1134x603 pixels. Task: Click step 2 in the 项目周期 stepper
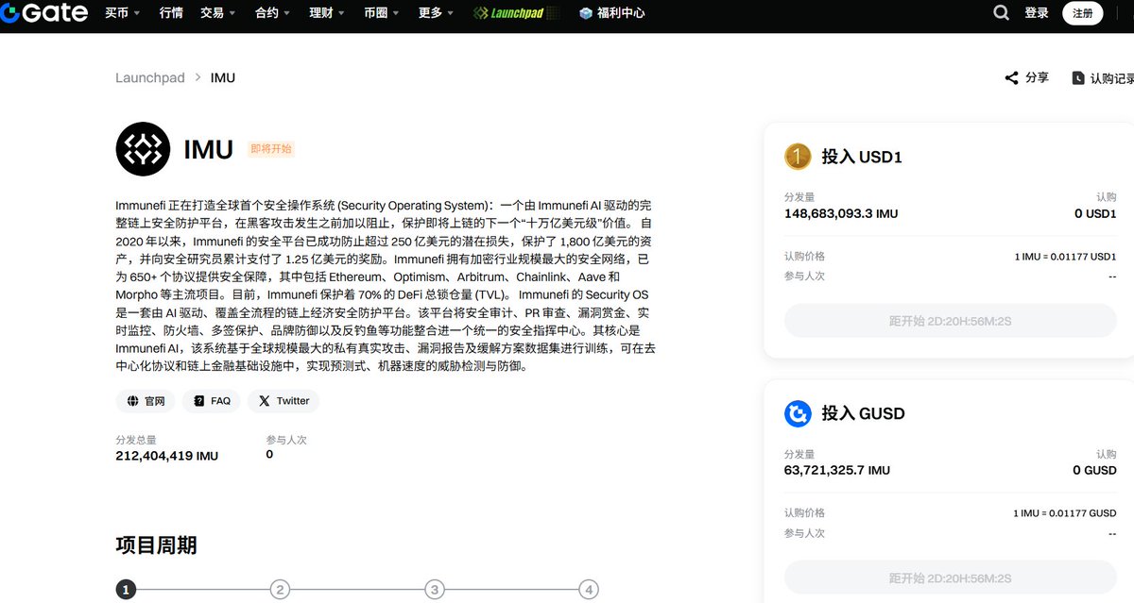(280, 589)
